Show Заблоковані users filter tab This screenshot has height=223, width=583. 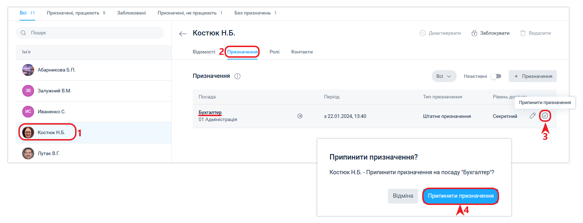tap(131, 13)
